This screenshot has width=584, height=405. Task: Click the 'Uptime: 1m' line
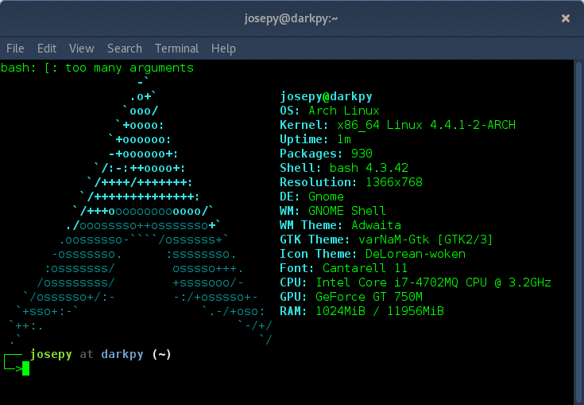315,139
